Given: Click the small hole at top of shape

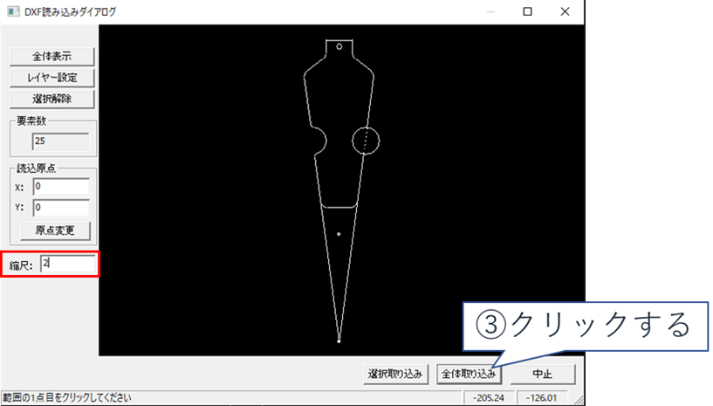Looking at the screenshot, I should coord(339,46).
